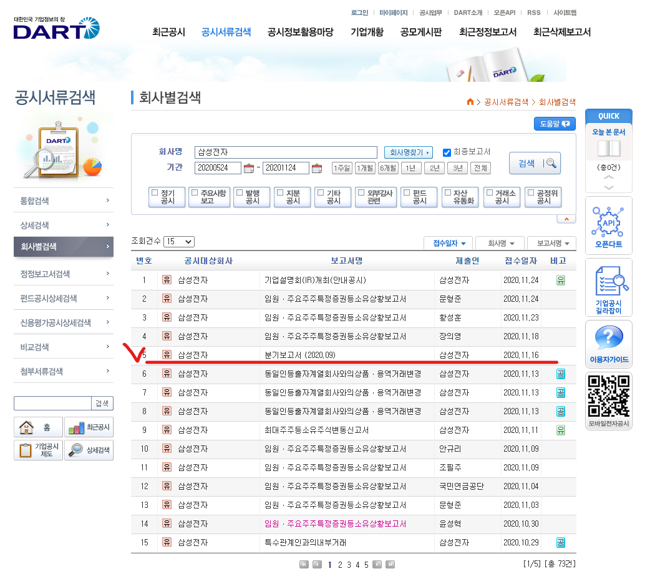Open 조회건수 15 dropdown
This screenshot has height=576, width=650.
tap(179, 241)
